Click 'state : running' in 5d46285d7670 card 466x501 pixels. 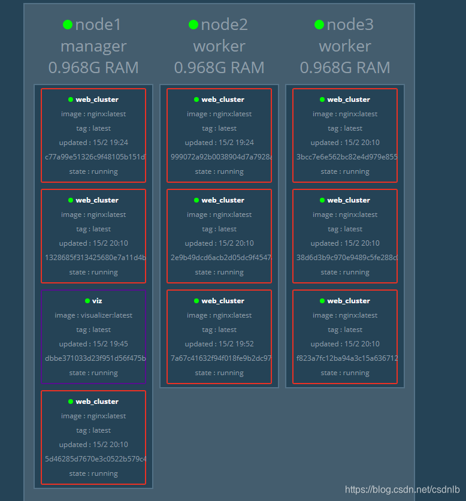(93, 473)
